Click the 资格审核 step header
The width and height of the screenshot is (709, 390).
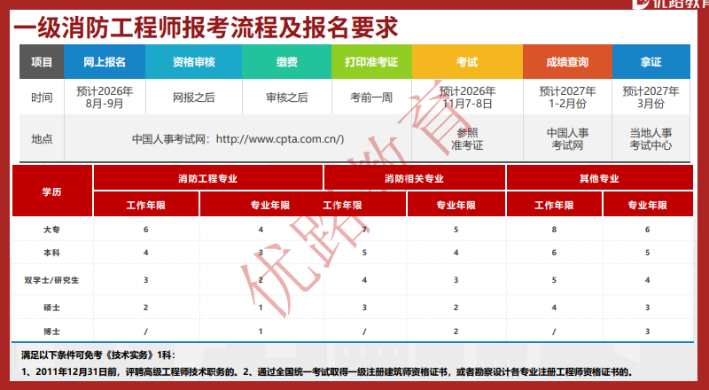click(x=193, y=62)
